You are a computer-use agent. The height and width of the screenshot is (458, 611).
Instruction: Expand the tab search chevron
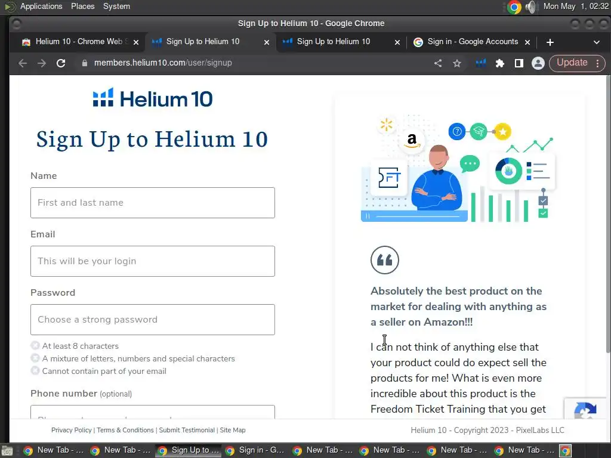point(597,42)
